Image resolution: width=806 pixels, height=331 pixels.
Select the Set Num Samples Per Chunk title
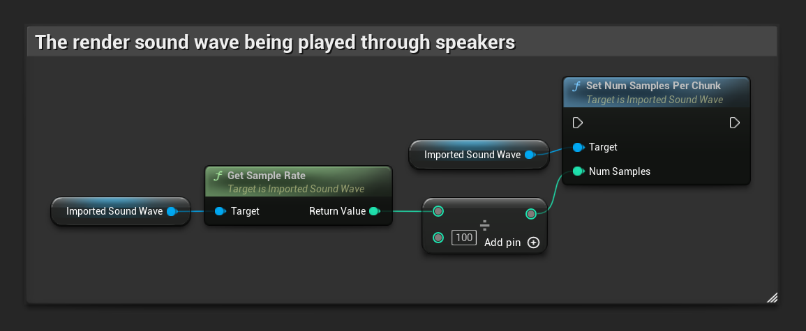[x=653, y=86]
